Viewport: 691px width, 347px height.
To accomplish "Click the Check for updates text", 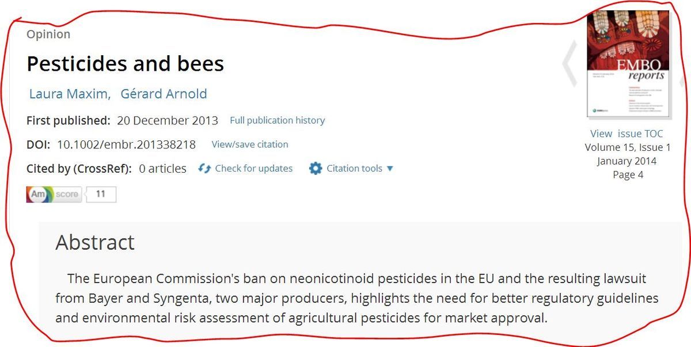I will 254,169.
